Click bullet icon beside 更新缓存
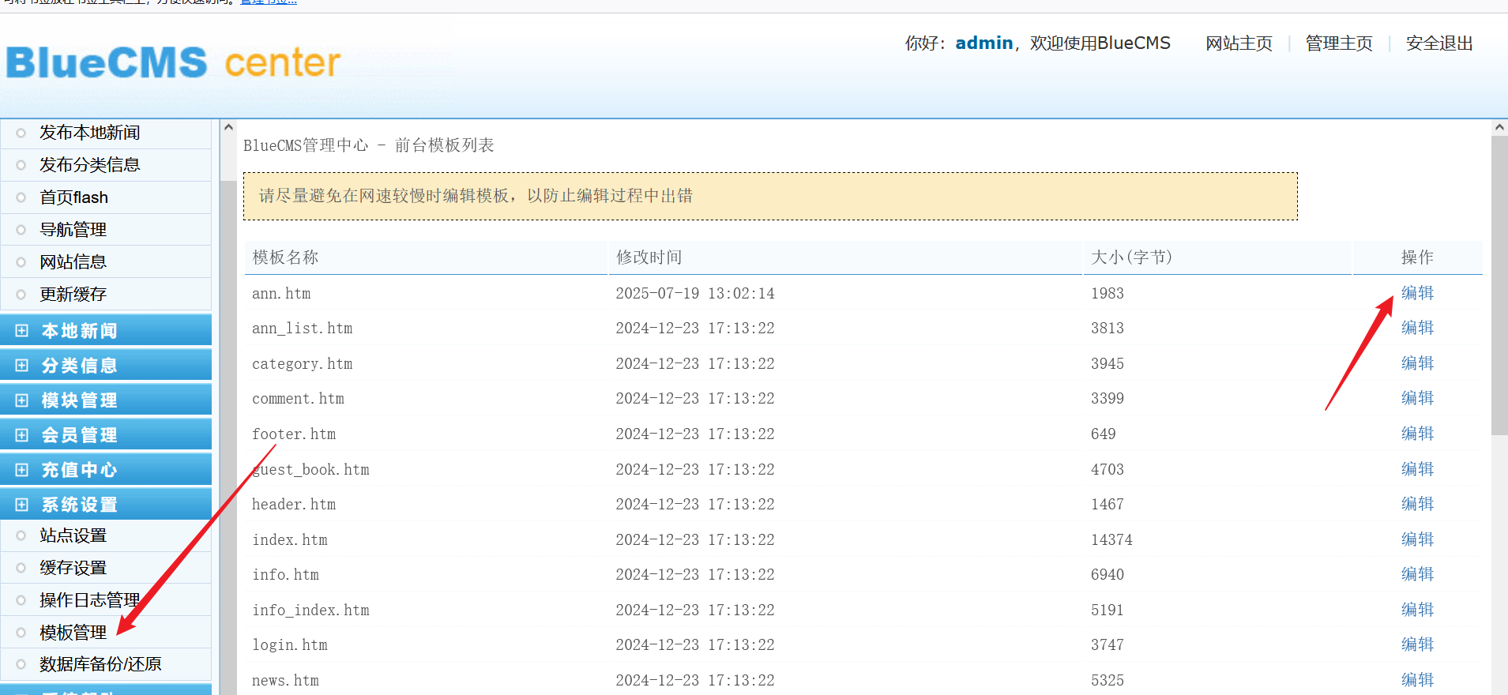Image resolution: width=1508 pixels, height=695 pixels. tap(21, 295)
